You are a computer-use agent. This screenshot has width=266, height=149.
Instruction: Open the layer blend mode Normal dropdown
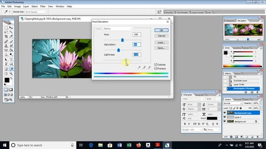click(x=233, y=103)
